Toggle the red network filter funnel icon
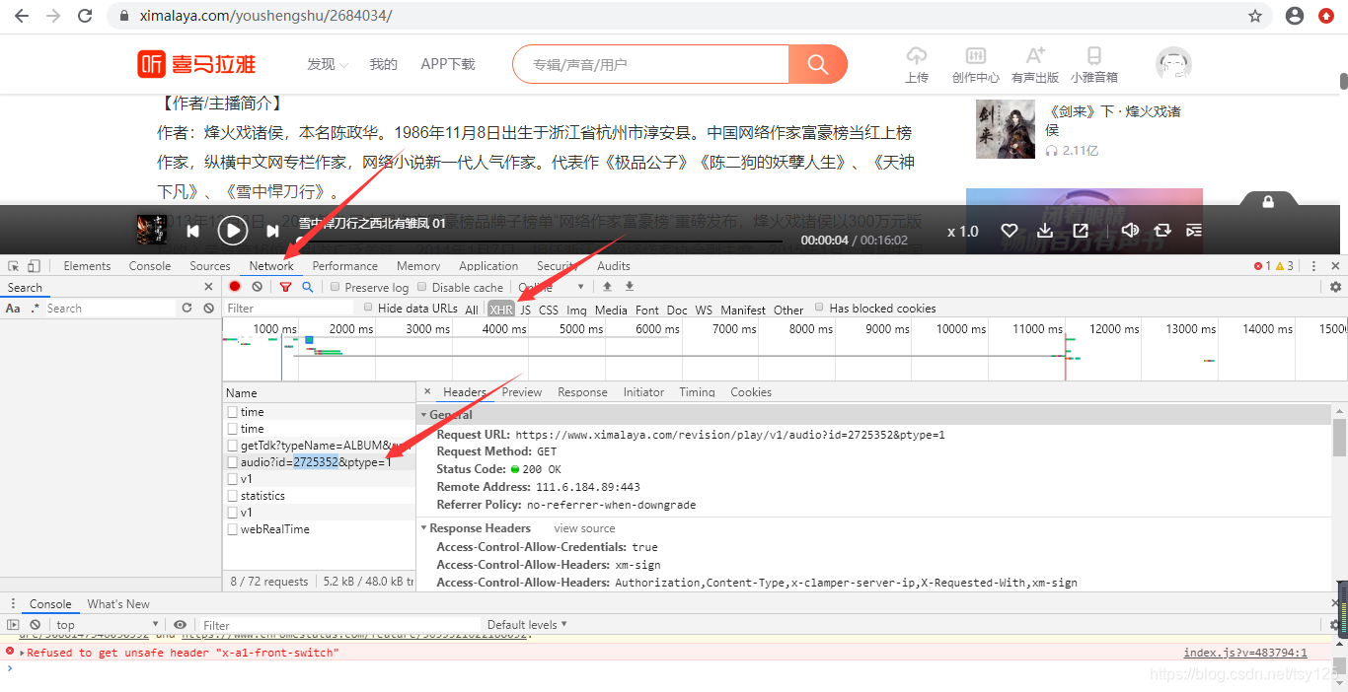This screenshot has height=692, width=1348. (x=285, y=287)
